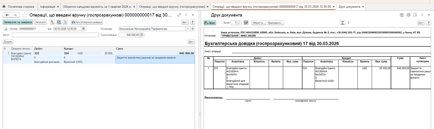Open the document page icon in the toolbar

(x=65, y=22)
